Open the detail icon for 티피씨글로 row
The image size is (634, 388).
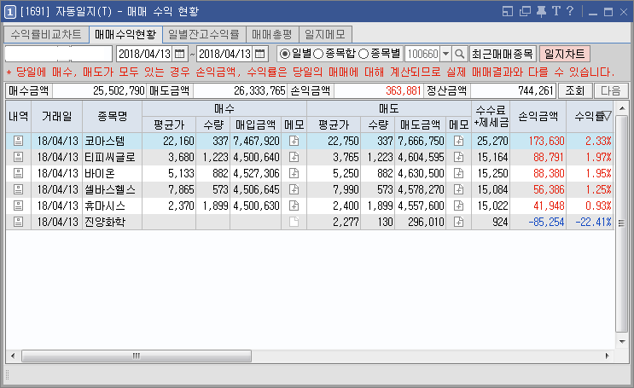coord(18,157)
